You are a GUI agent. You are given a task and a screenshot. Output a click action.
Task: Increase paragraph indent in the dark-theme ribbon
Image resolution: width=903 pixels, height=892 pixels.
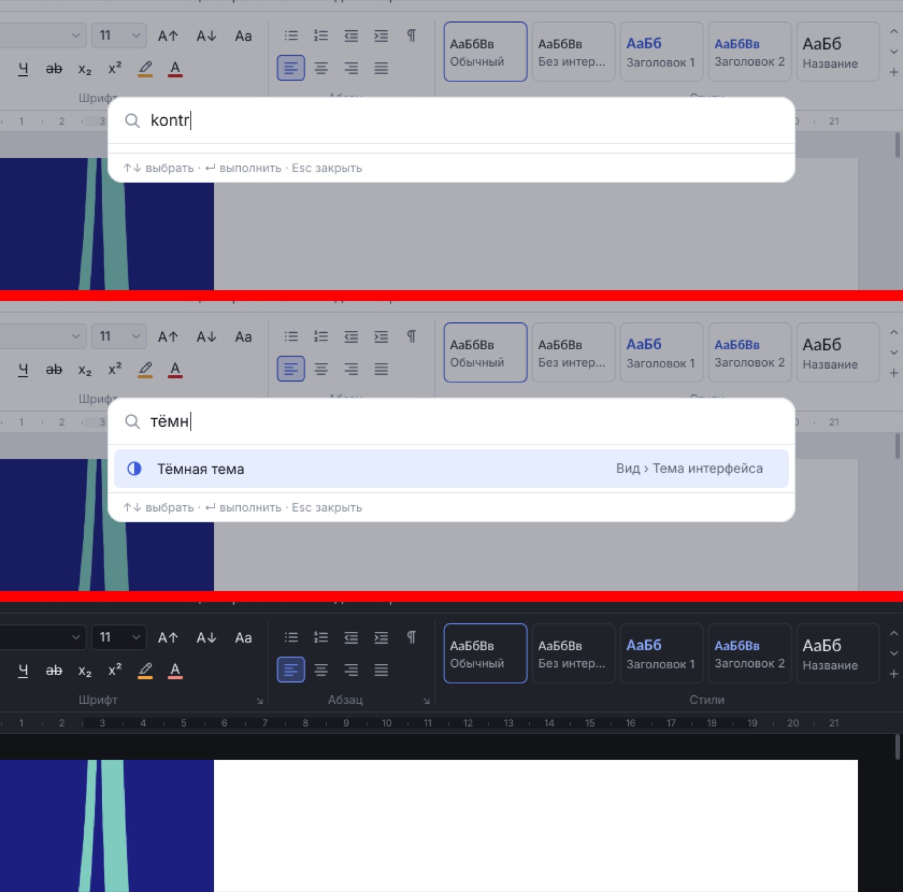click(x=381, y=638)
